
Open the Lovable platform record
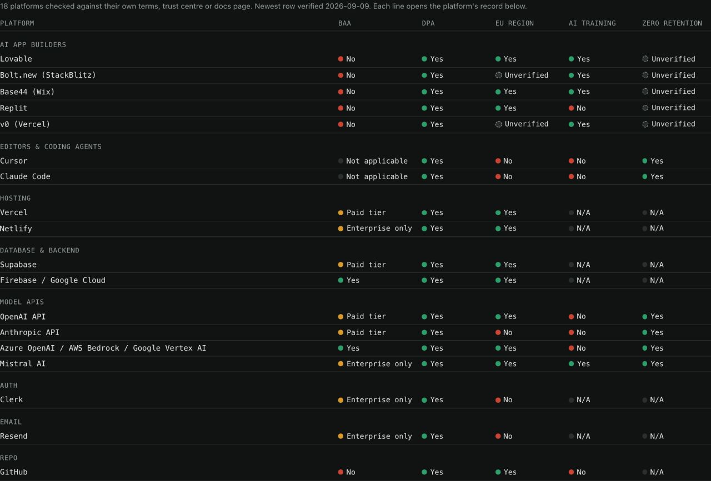(355, 59)
